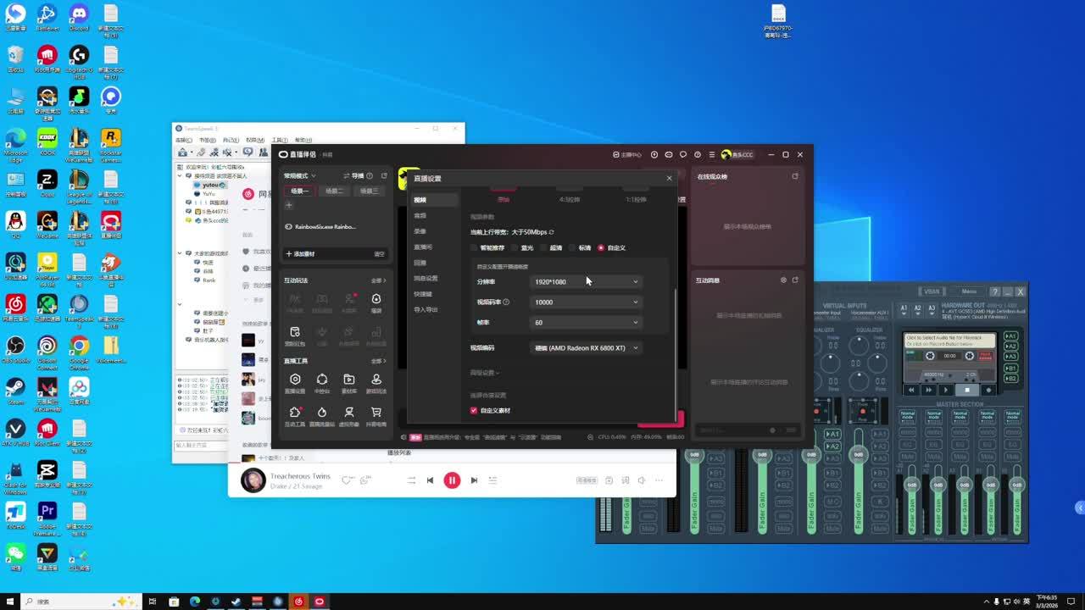Select the 智能推荐 quality option
The image size is (1085, 610).
click(475, 248)
